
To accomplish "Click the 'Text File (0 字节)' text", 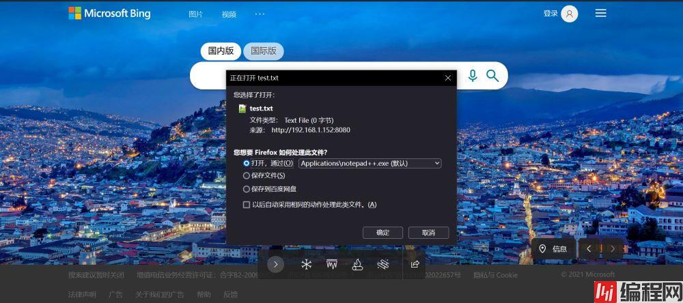I will [309, 120].
